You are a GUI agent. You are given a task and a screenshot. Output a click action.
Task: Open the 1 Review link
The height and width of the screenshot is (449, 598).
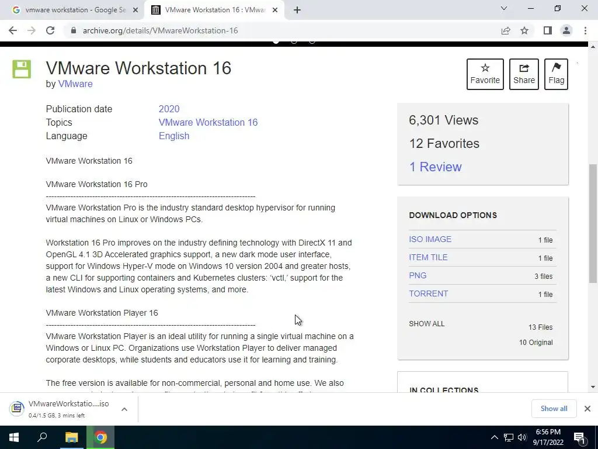pyautogui.click(x=435, y=167)
